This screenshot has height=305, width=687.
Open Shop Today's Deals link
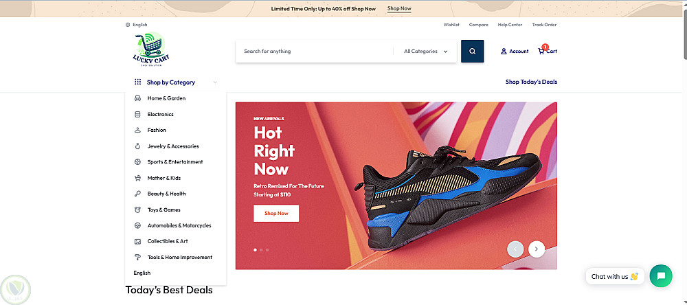(x=531, y=82)
